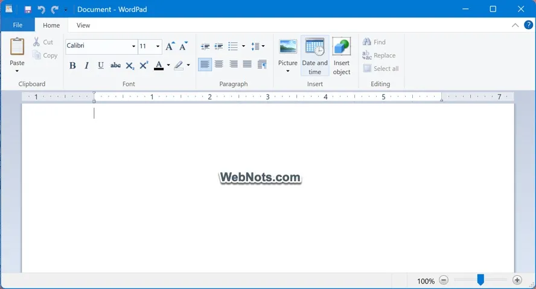This screenshot has height=289, width=536.
Task: Maximize the WordPad window
Action: (493, 9)
